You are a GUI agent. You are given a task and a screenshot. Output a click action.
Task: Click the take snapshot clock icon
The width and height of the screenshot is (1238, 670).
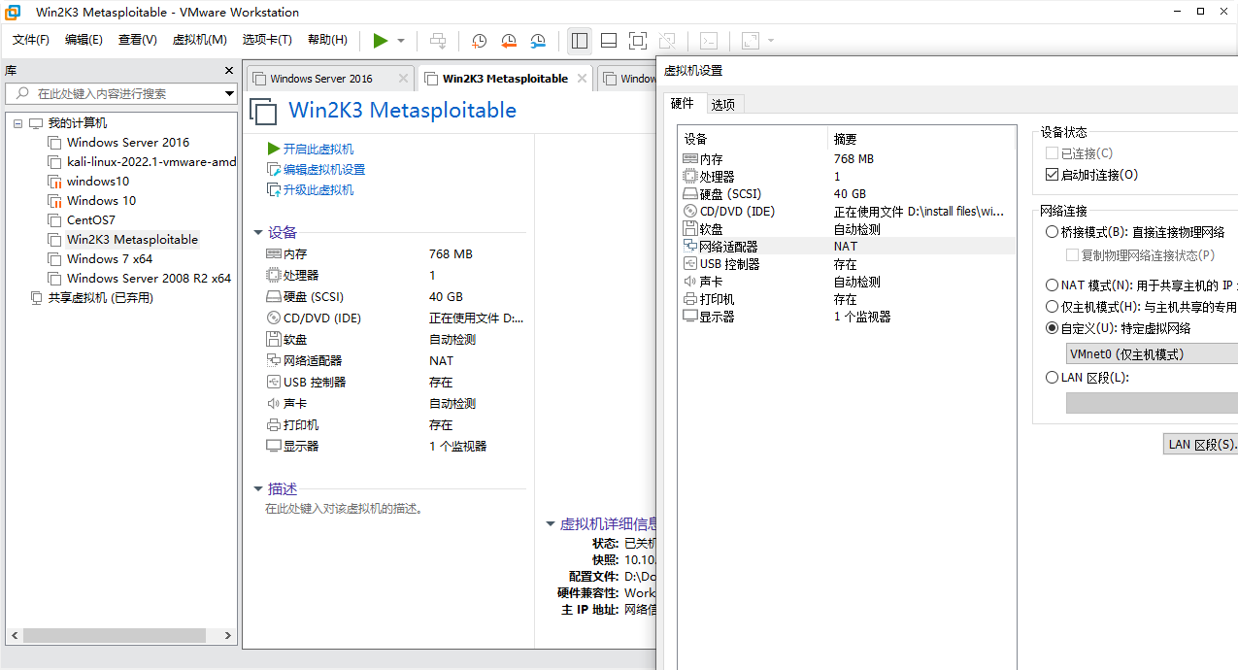tap(480, 41)
